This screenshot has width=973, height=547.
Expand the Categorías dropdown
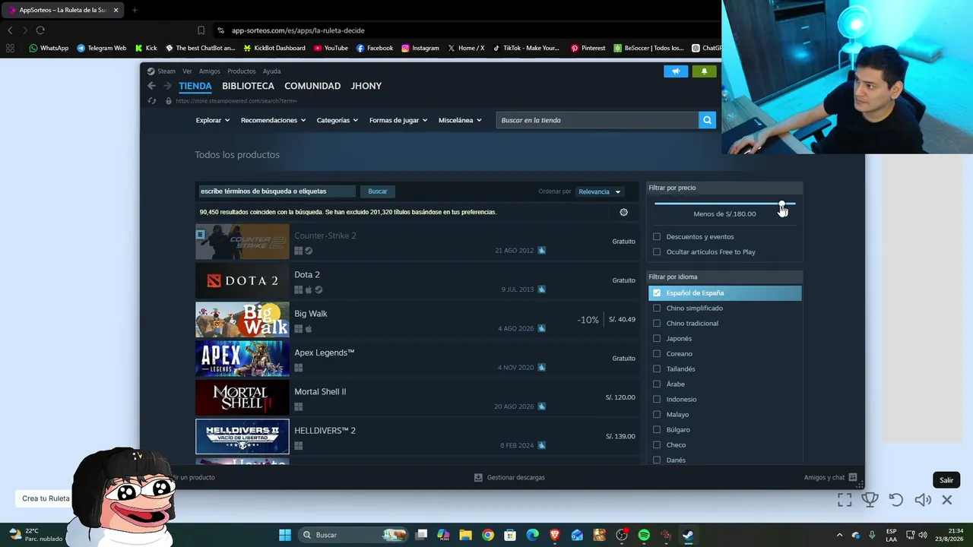tap(338, 120)
